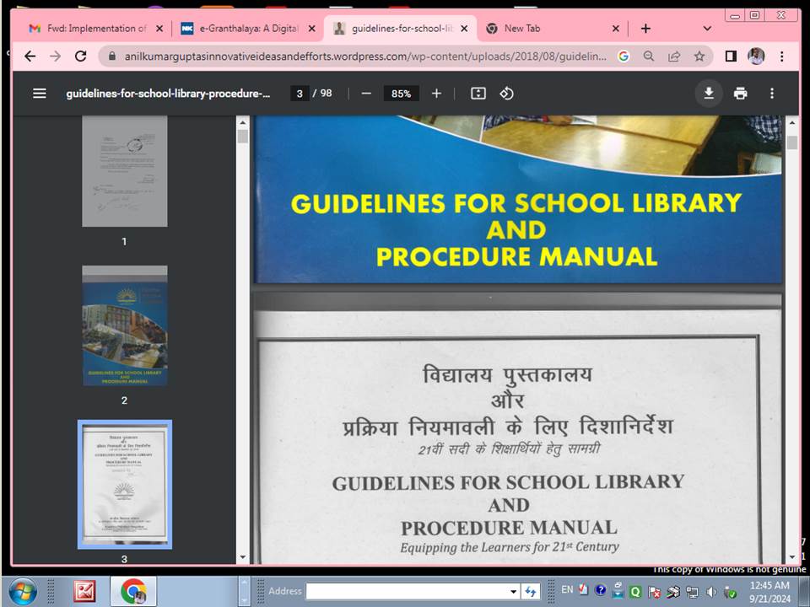This screenshot has width=810, height=607.
Task: Switch to the Fwd: Implementation Gmail tab
Action: pyautogui.click(x=93, y=29)
